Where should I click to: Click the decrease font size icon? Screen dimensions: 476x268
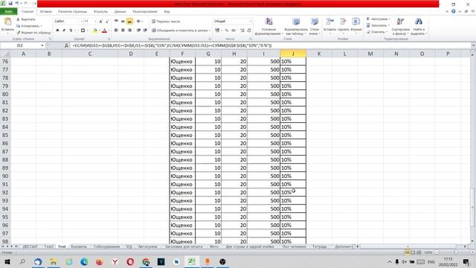click(x=107, y=22)
